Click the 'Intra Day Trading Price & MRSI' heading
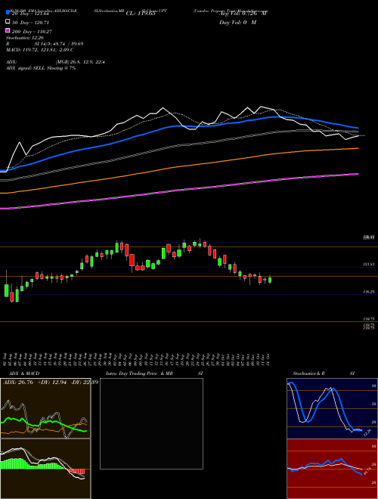378x499 pixels. tap(154, 373)
